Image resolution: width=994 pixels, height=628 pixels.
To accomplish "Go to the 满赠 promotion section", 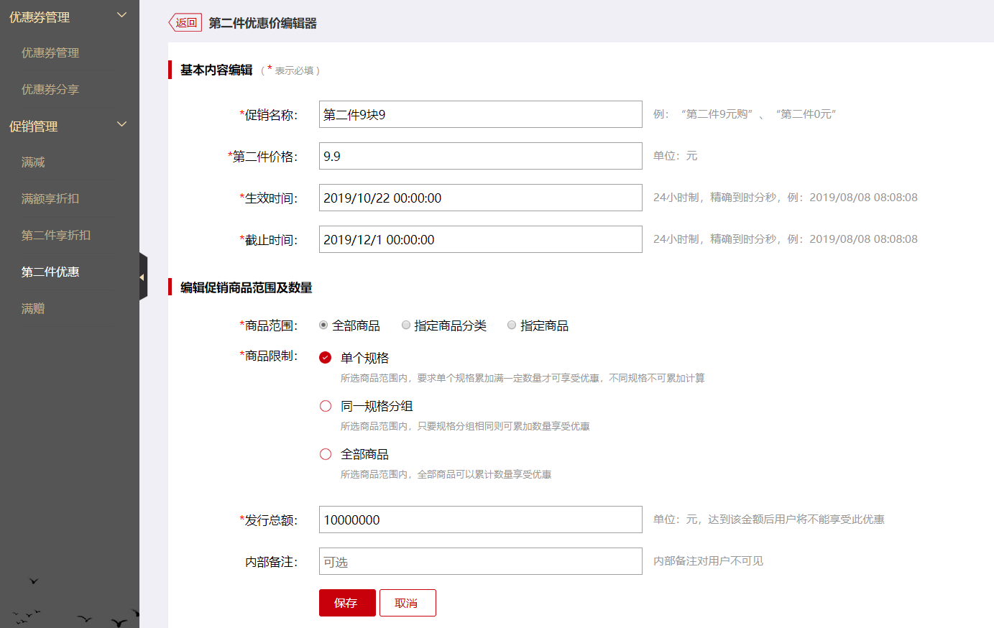I will tap(34, 308).
